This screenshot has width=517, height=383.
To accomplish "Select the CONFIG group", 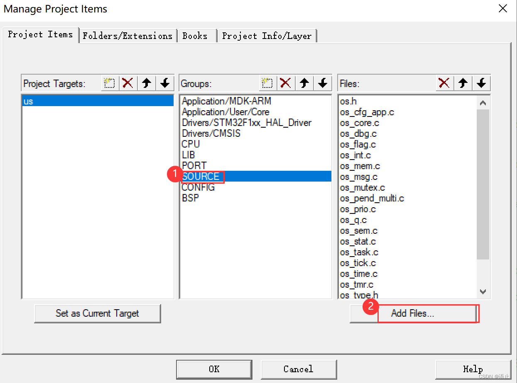I will [198, 187].
